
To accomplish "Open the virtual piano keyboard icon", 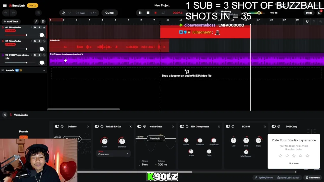I will (x=38, y=13).
